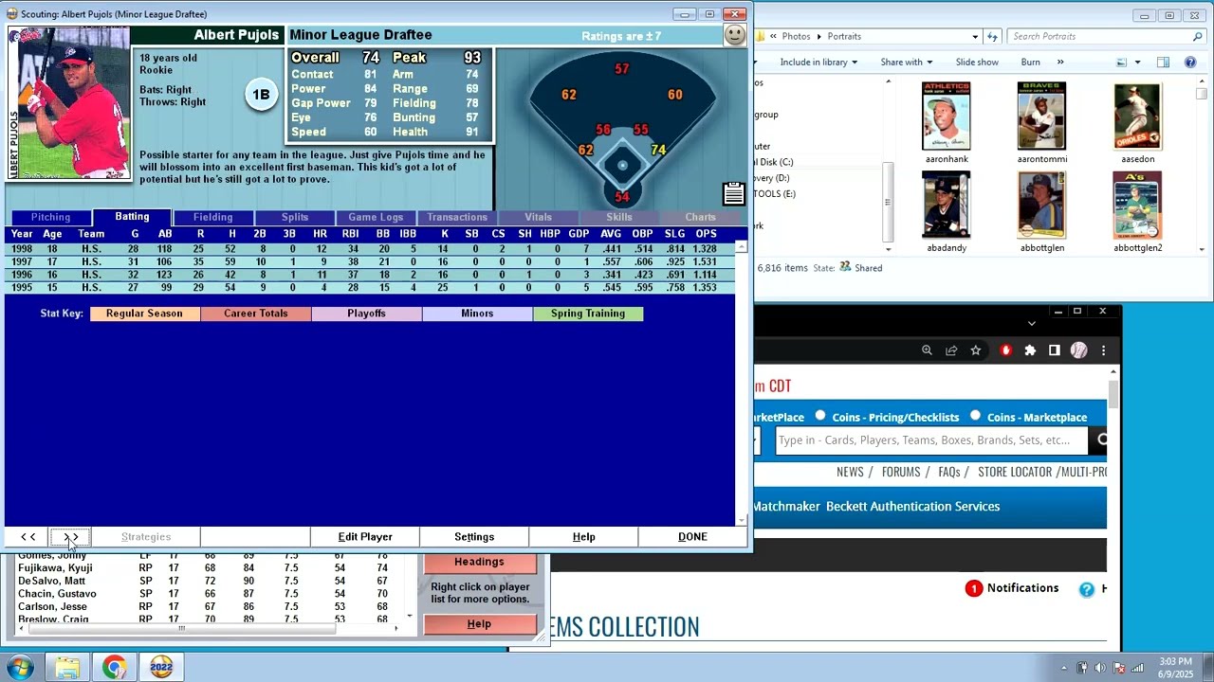Select Coins - Pricing/Checklists radio button
The image size is (1214, 682).
coord(820,417)
